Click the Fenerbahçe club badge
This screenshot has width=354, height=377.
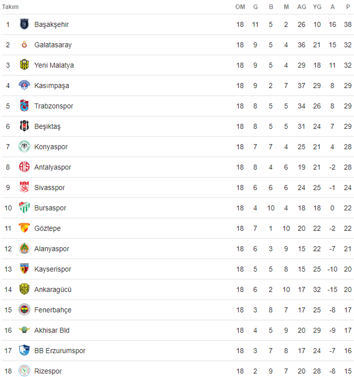tap(24, 309)
